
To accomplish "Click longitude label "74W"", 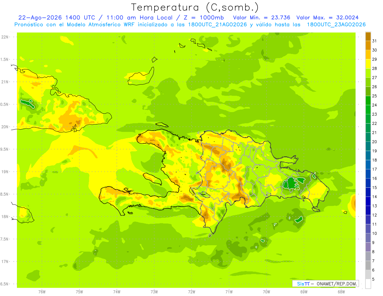I will [x=117, y=292].
